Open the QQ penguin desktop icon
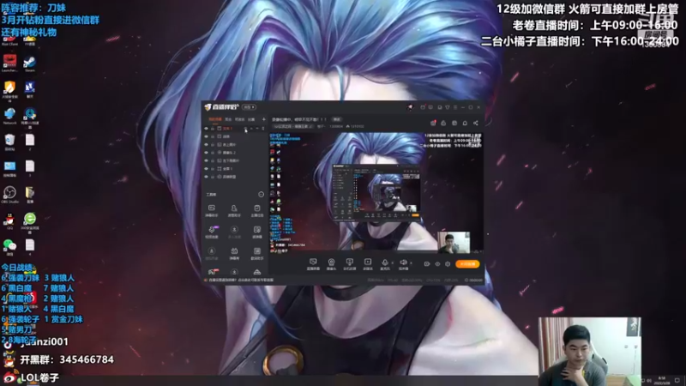 pos(9,221)
